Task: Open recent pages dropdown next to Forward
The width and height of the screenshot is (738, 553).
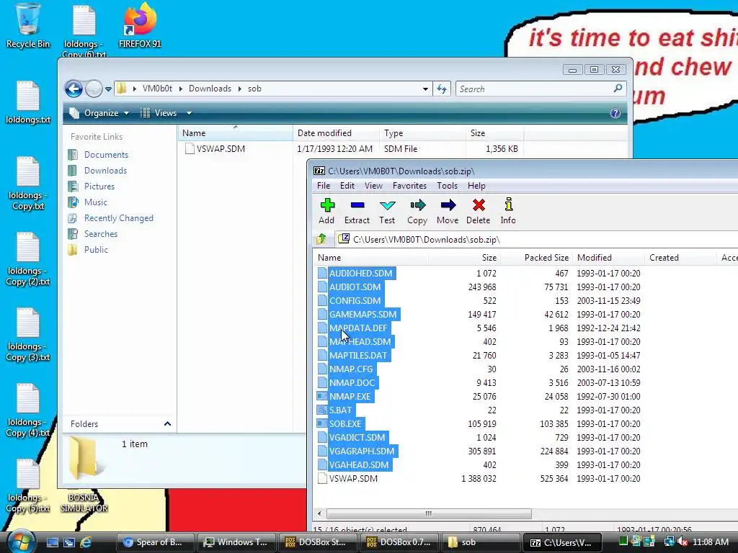Action: pos(108,89)
